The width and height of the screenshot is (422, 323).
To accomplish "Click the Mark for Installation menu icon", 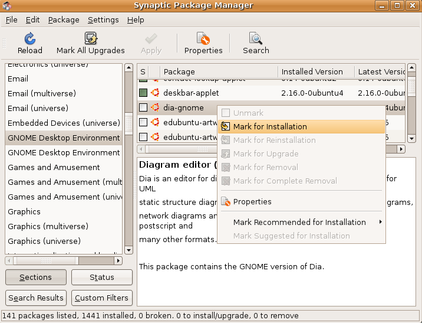I will [226, 126].
